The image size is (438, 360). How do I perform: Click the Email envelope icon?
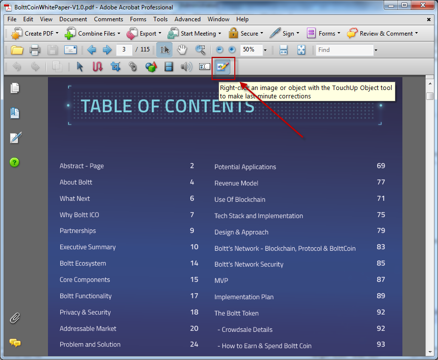[x=70, y=50]
